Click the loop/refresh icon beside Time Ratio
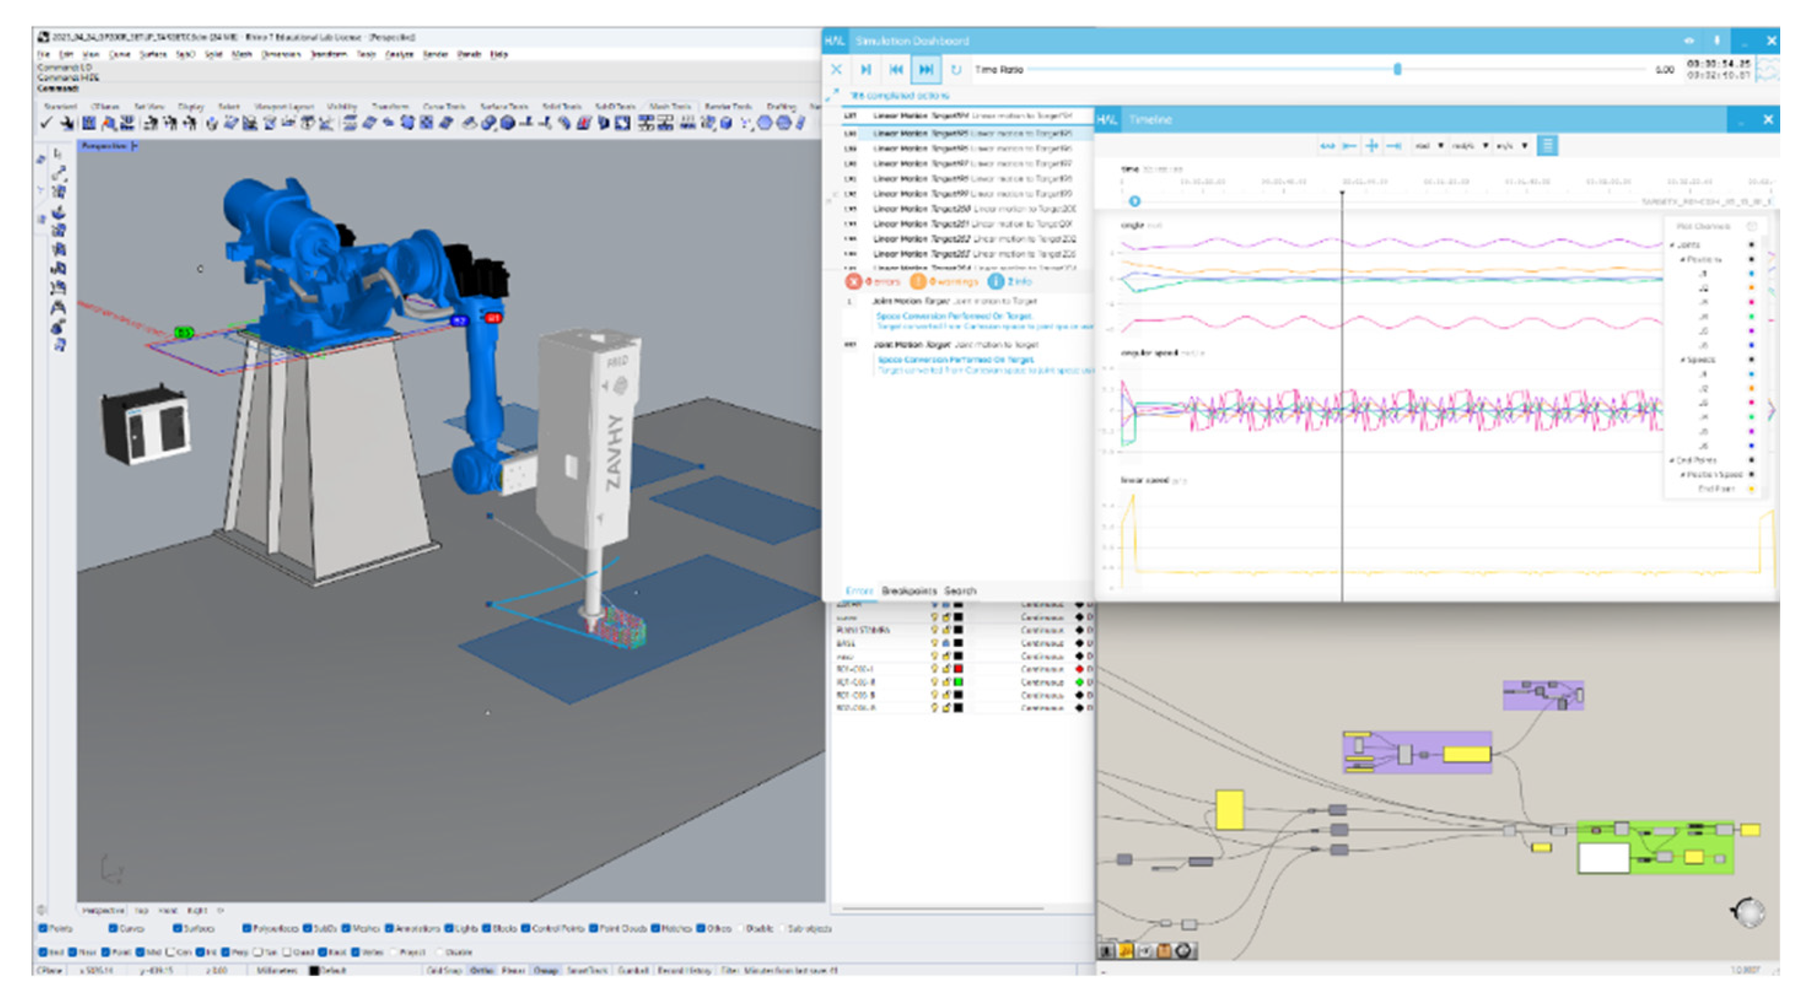 (x=956, y=69)
